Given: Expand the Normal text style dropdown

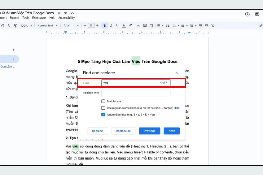Looking at the screenshot, I should pyautogui.click(x=47, y=25).
